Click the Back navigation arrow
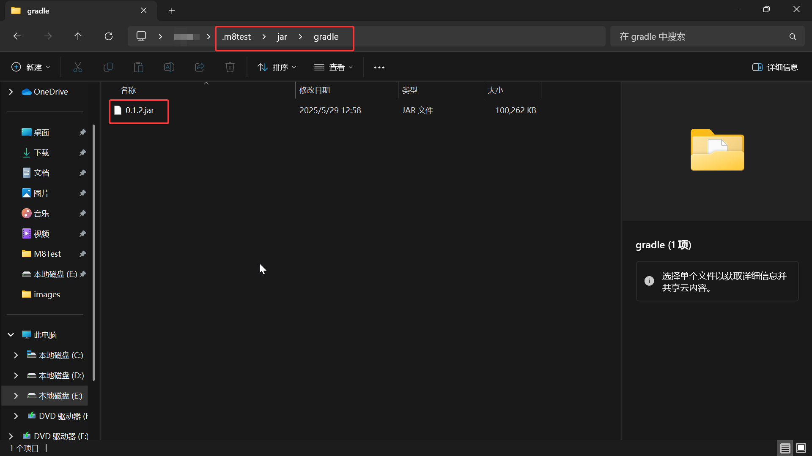This screenshot has height=456, width=812. coord(17,36)
